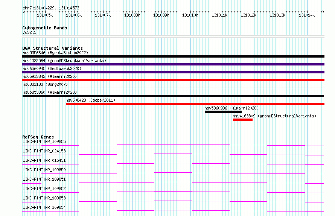This screenshot has width=335, height=216.
Task: Open the LINC-PINT|NR_109853 transcript
Action: coord(44,198)
